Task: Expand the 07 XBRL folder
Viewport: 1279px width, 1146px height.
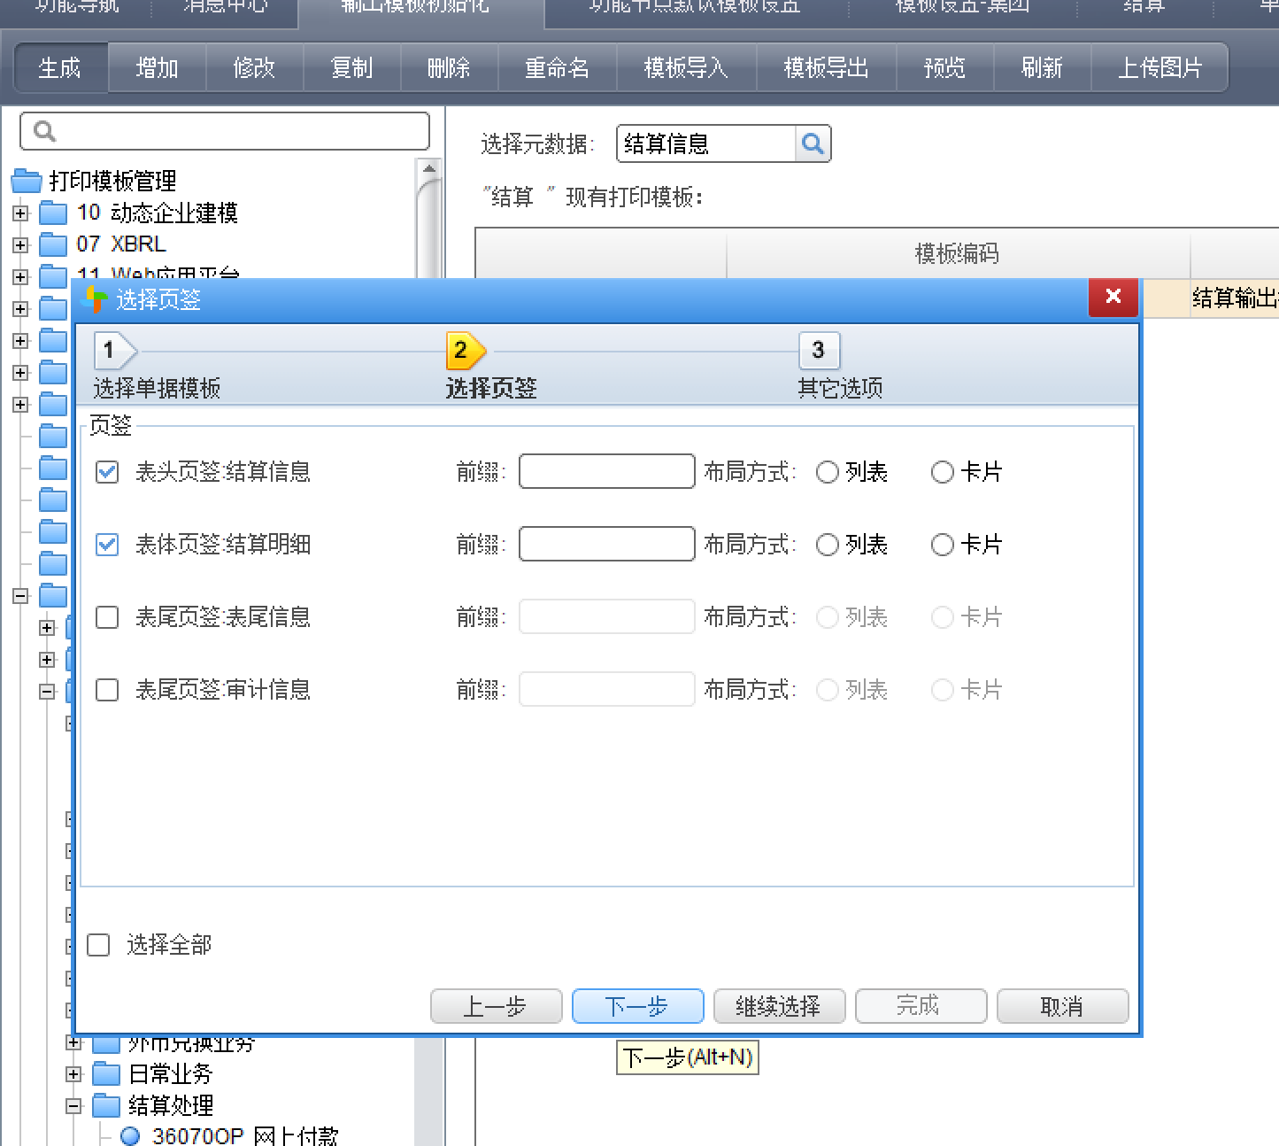Action: pos(19,244)
